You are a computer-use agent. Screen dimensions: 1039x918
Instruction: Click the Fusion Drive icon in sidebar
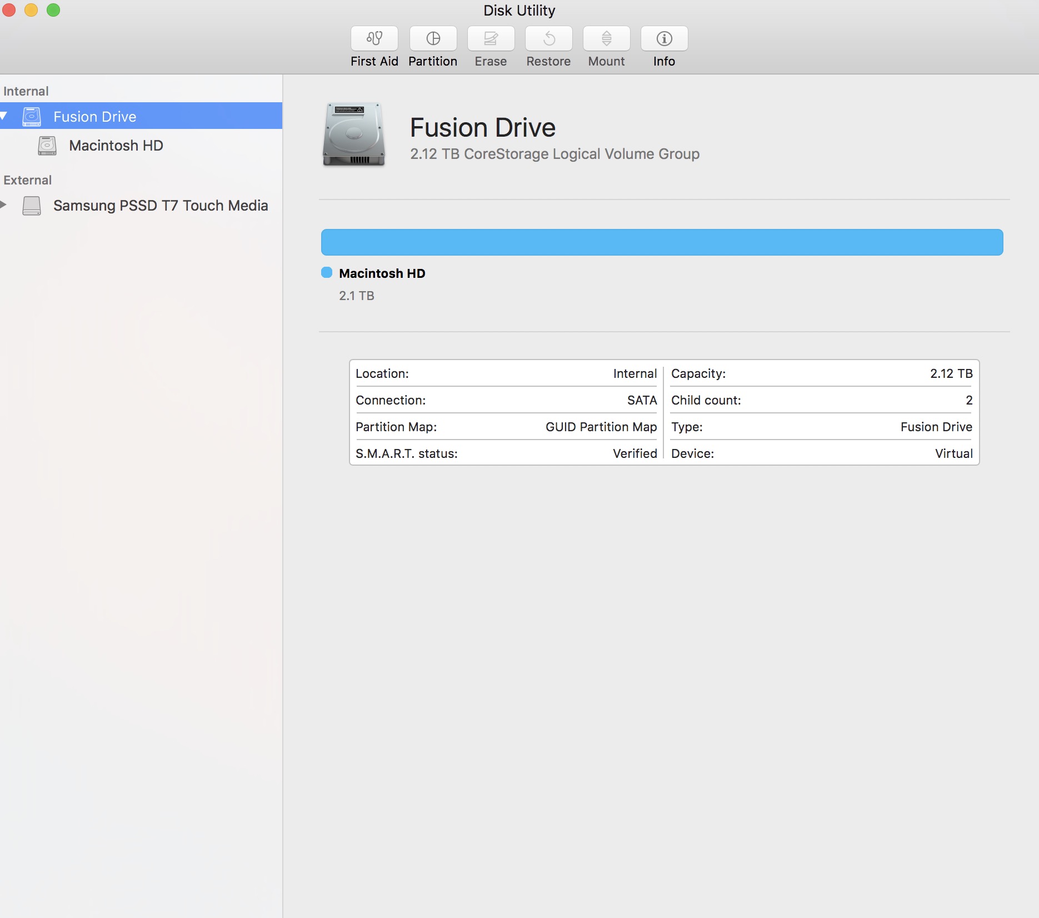pos(32,117)
